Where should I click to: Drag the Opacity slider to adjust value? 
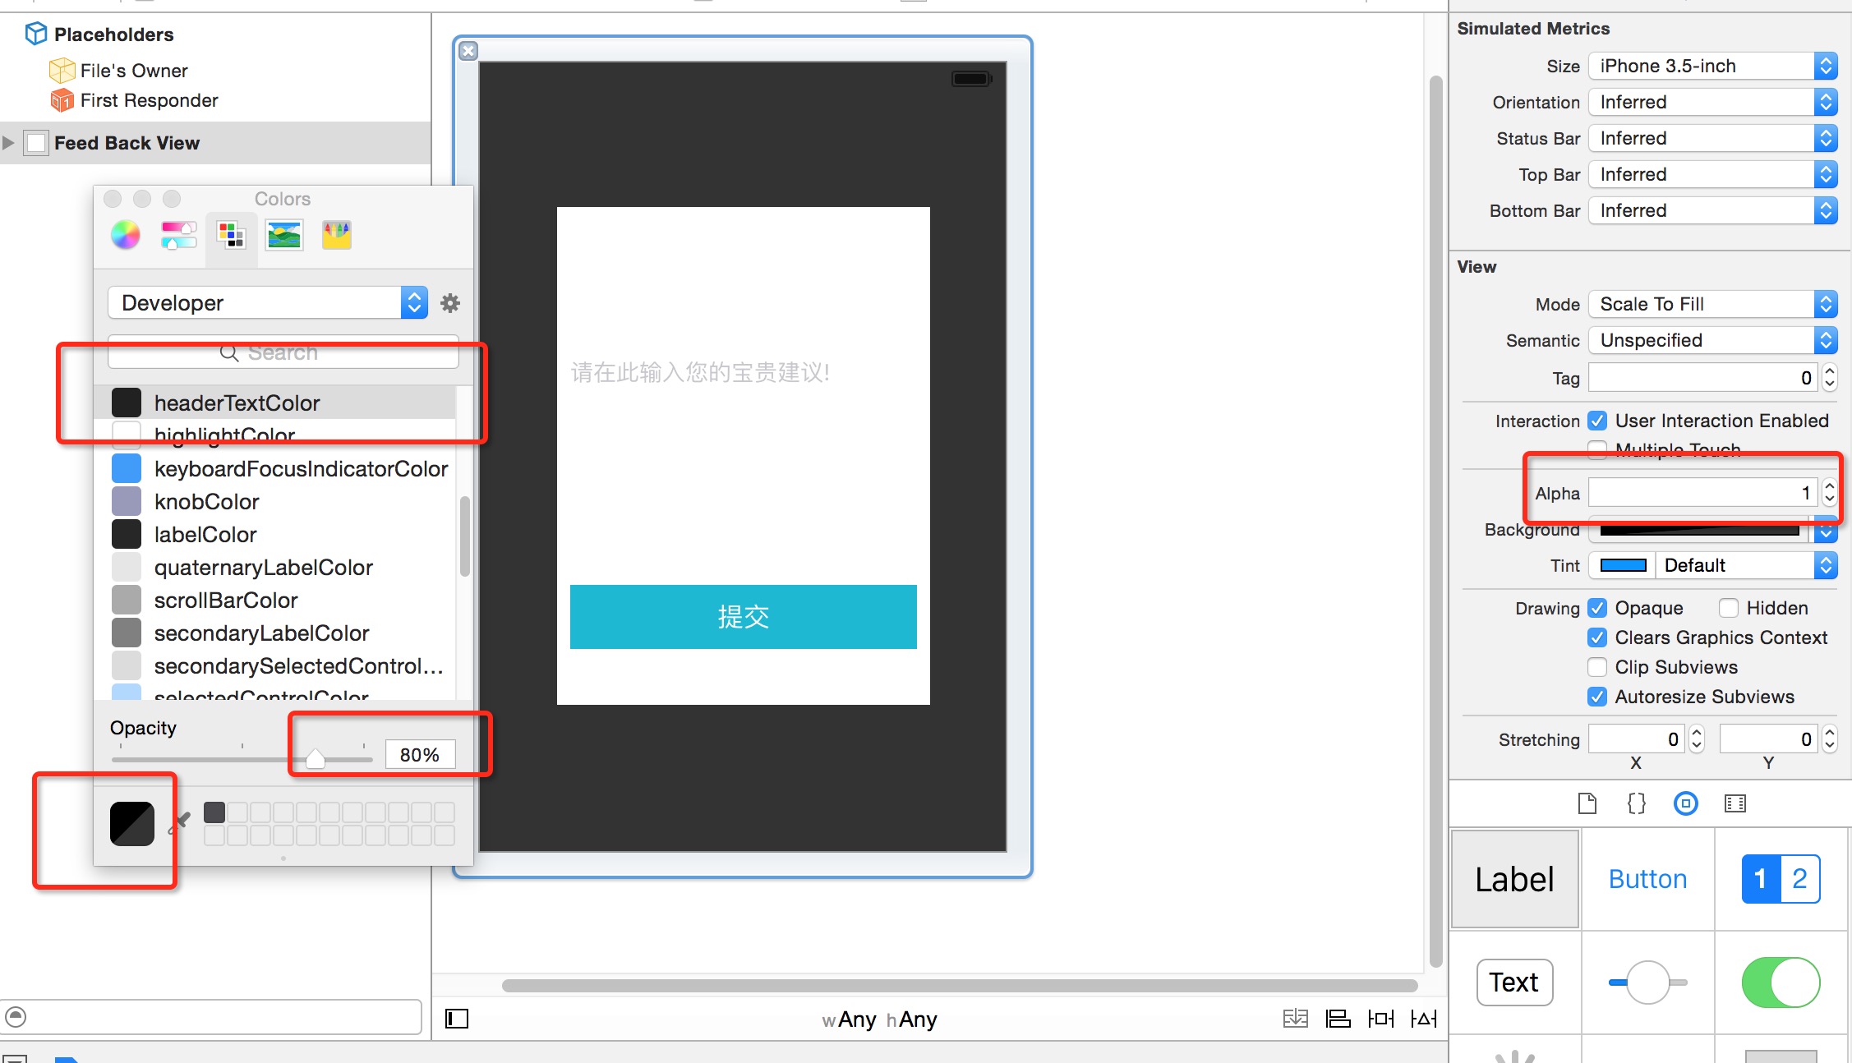click(x=313, y=757)
